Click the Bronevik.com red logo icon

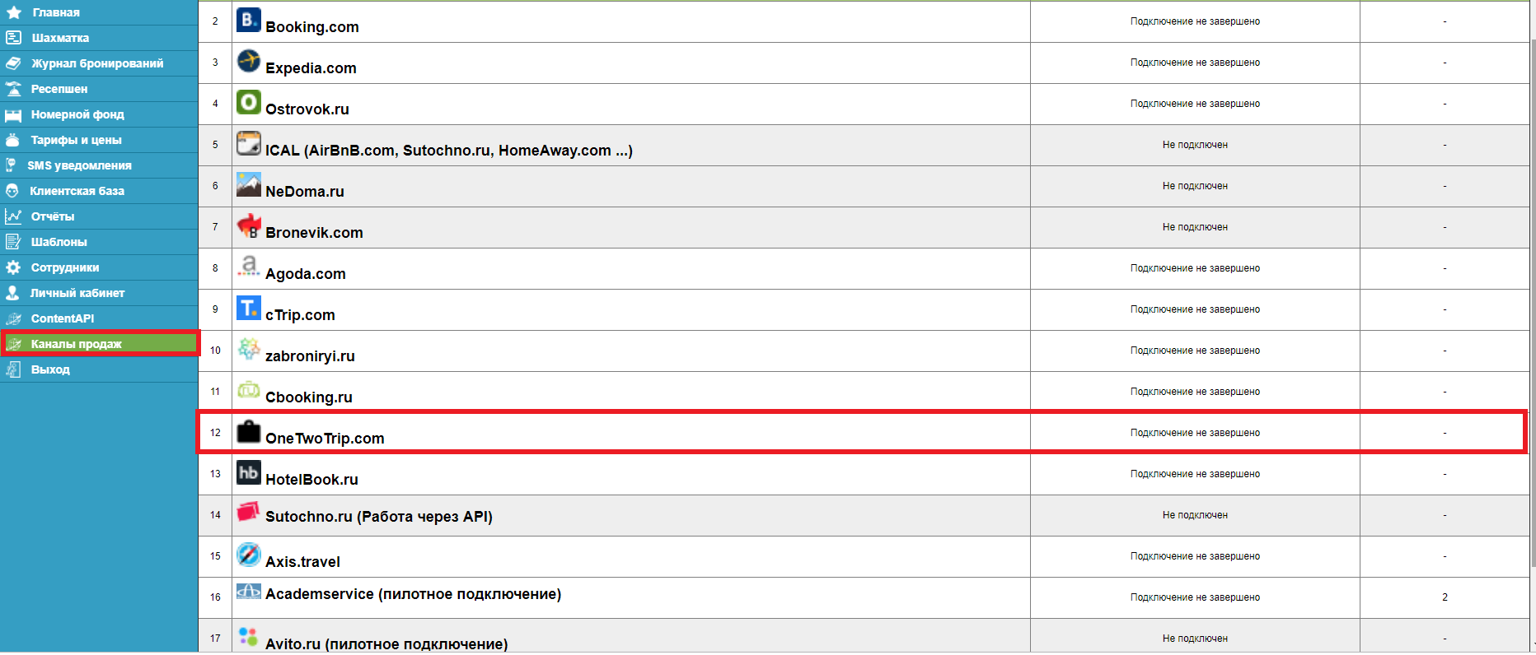[248, 225]
